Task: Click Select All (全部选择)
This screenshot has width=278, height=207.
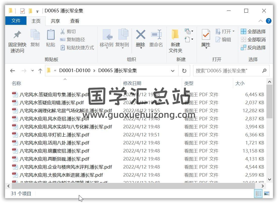Action: (x=253, y=31)
